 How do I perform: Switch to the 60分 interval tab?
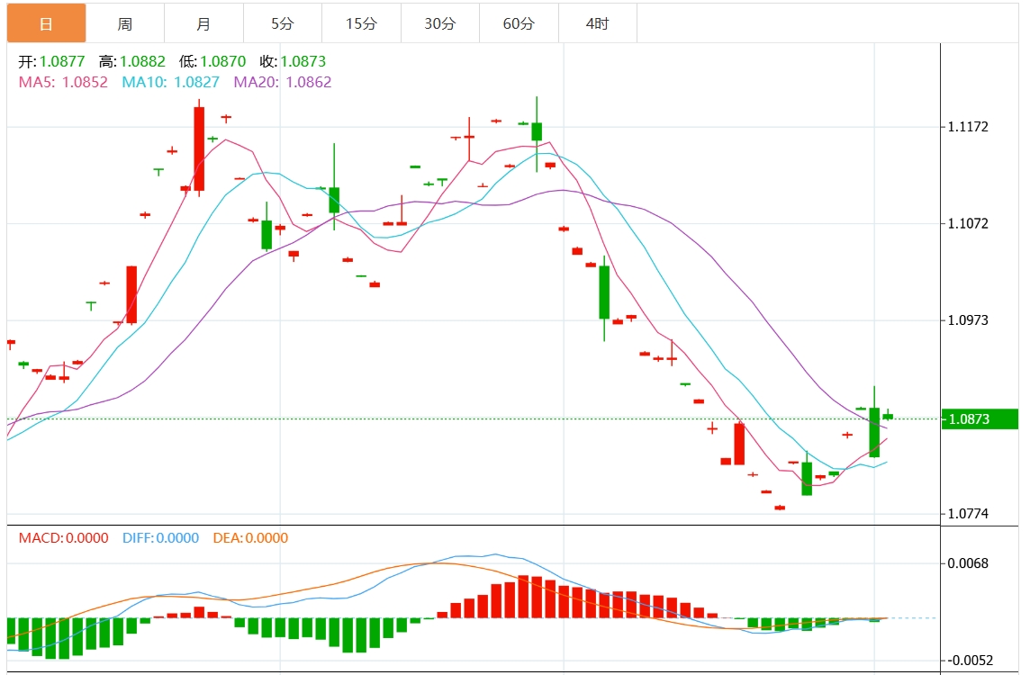(x=519, y=23)
